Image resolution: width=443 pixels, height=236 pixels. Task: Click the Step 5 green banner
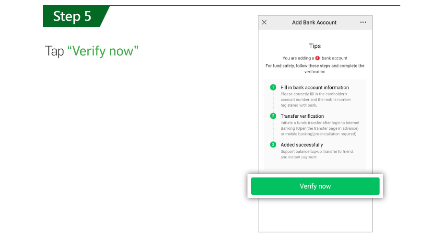pos(76,16)
